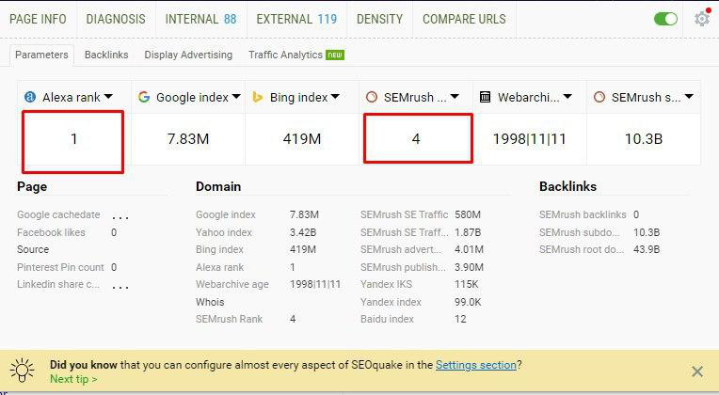Click the 10.3B value cell
The image size is (719, 395).
coord(644,138)
